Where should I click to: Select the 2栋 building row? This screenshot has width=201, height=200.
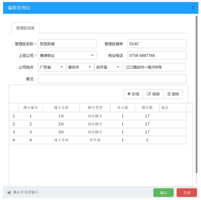coord(98,124)
